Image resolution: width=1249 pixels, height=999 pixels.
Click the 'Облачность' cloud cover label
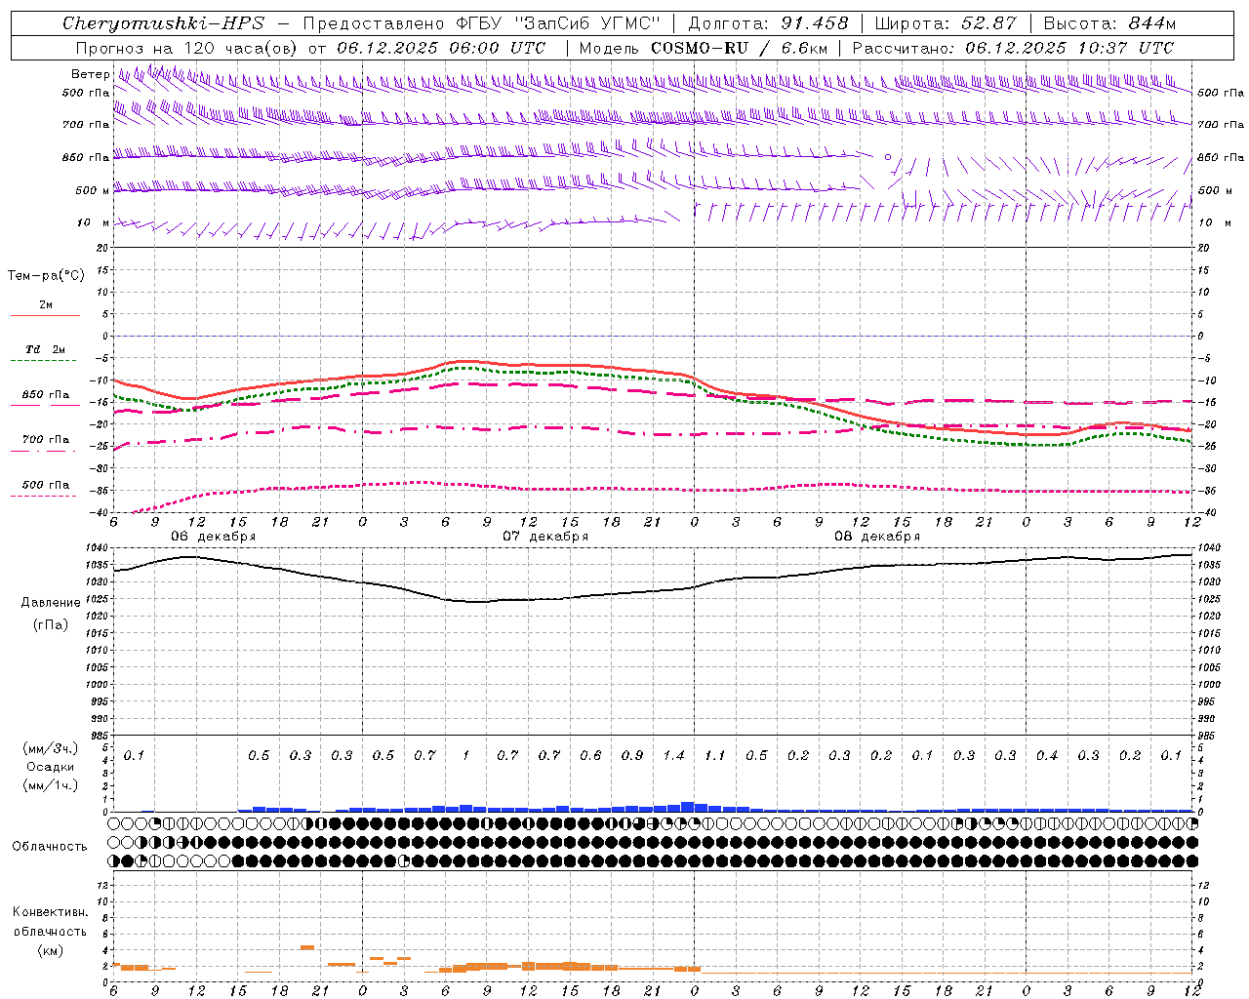pos(50,846)
